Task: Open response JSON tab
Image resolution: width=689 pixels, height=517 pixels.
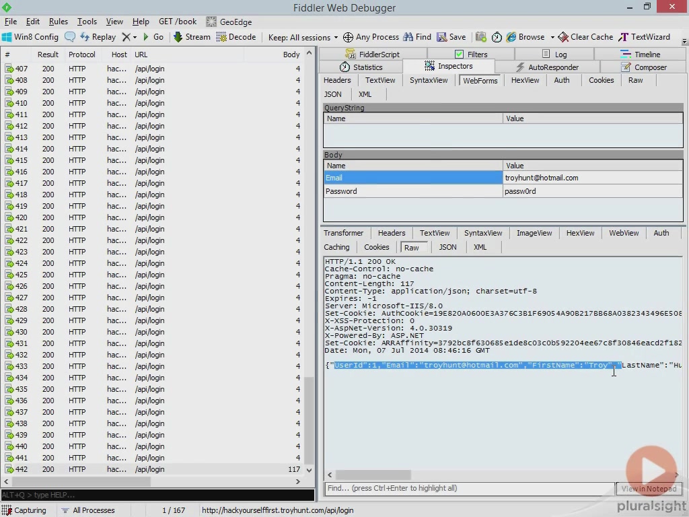Action: pos(447,247)
